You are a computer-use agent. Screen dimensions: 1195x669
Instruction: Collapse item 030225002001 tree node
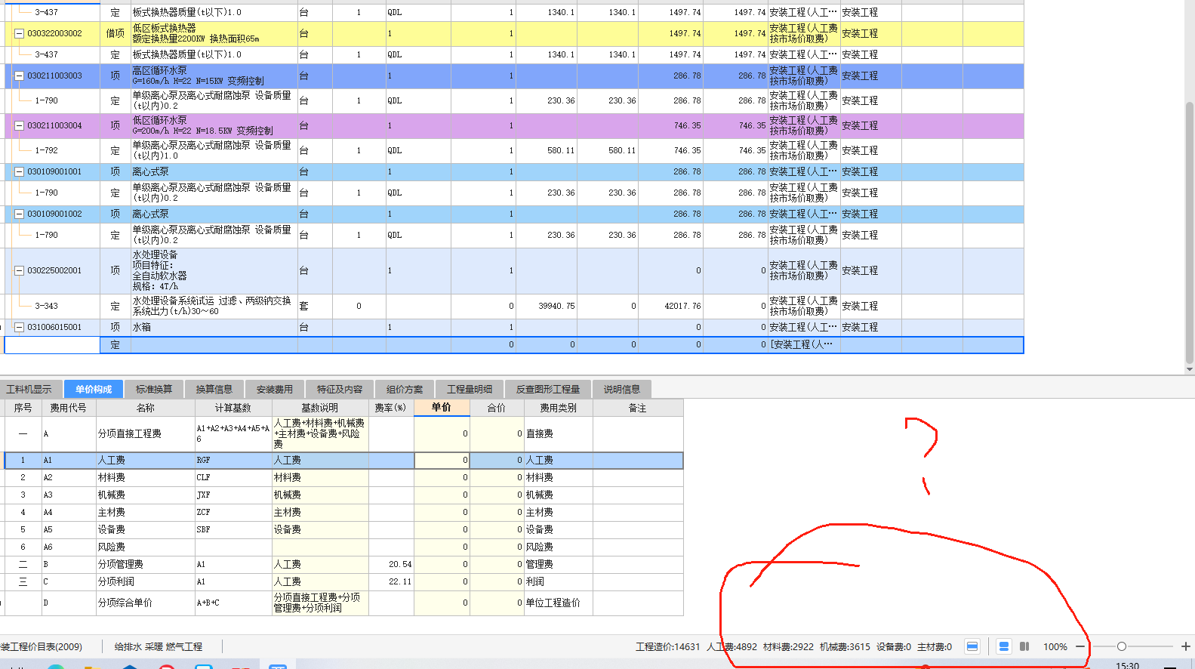[19, 270]
